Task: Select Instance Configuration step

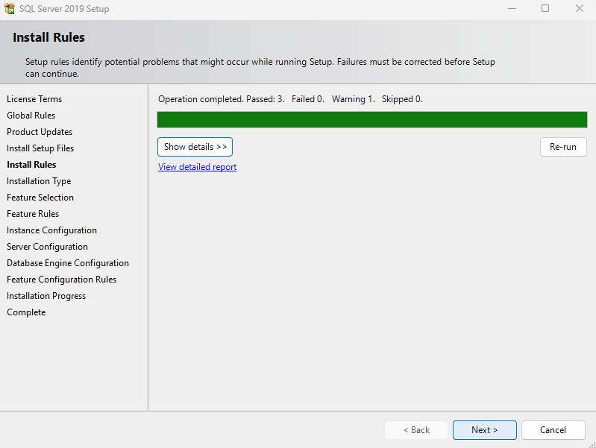Action: (51, 230)
